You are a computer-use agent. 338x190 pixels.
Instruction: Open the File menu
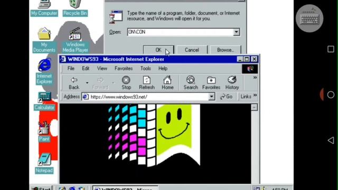click(x=71, y=69)
